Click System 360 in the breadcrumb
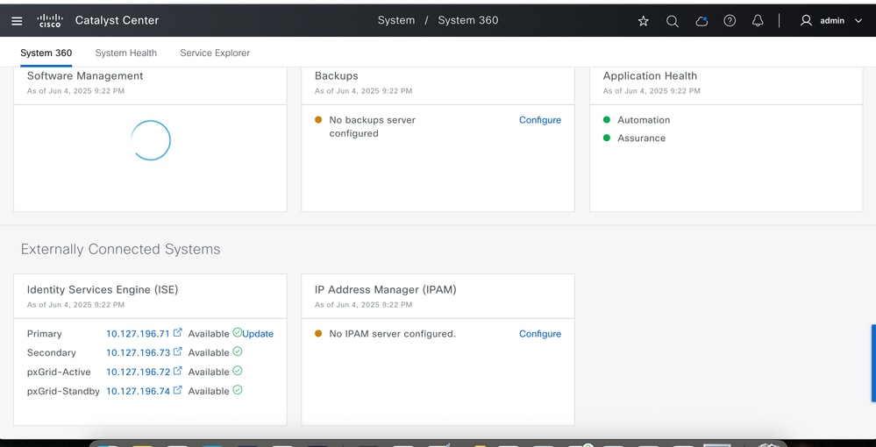The width and height of the screenshot is (876, 447). pos(468,21)
